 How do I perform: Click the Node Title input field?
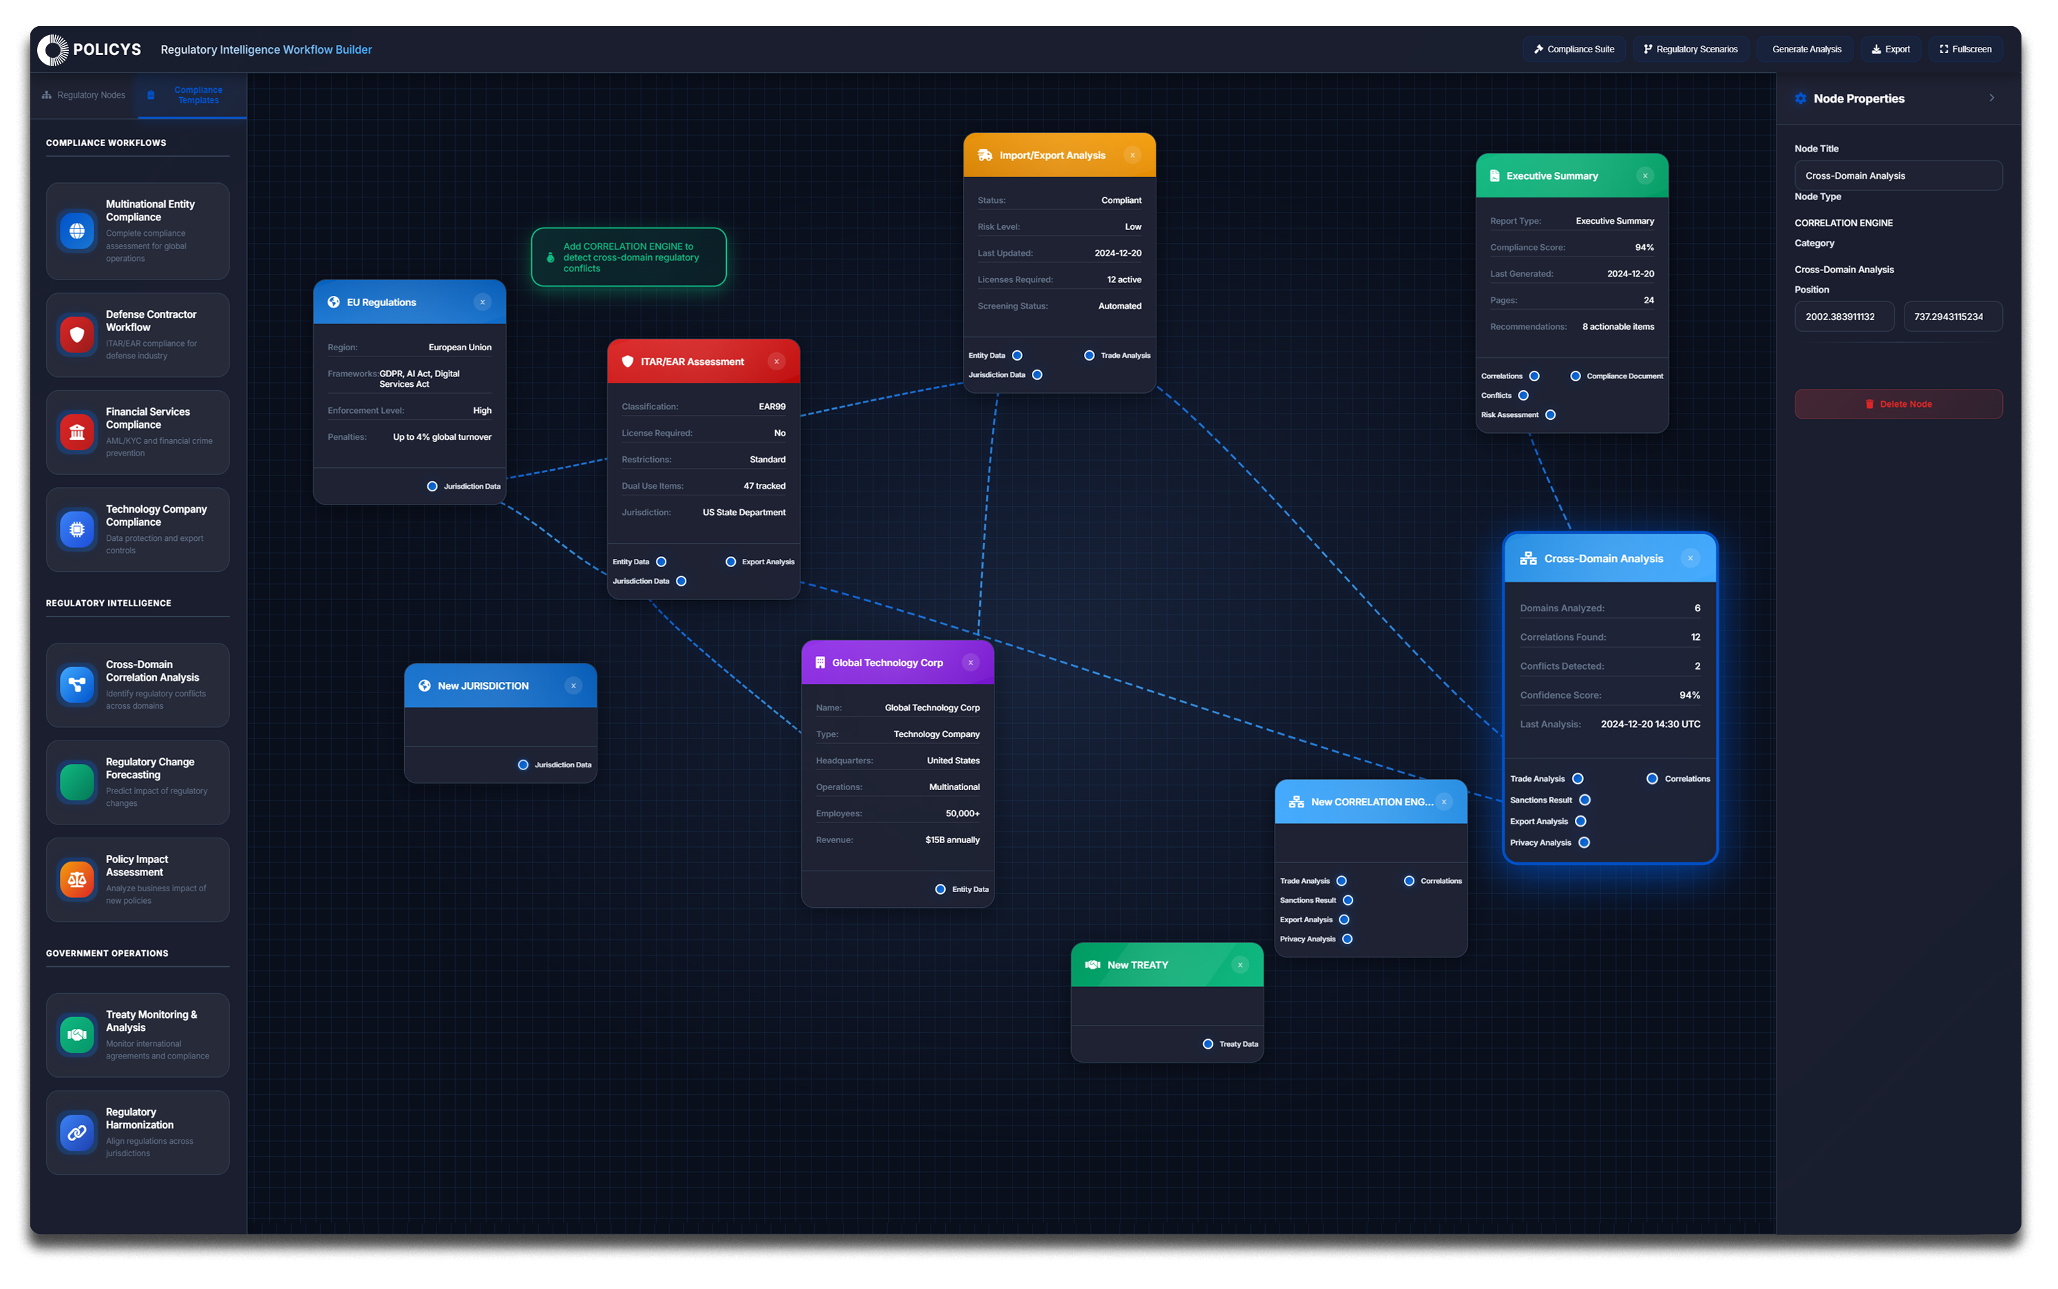(x=1898, y=175)
